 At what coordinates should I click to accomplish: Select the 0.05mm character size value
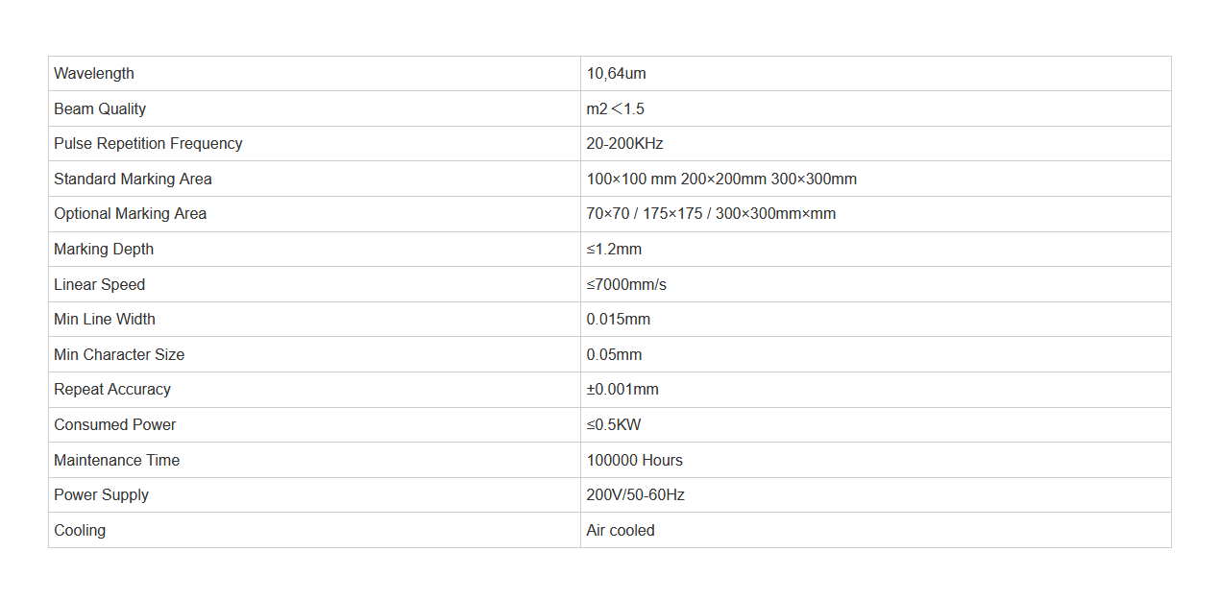tap(614, 355)
